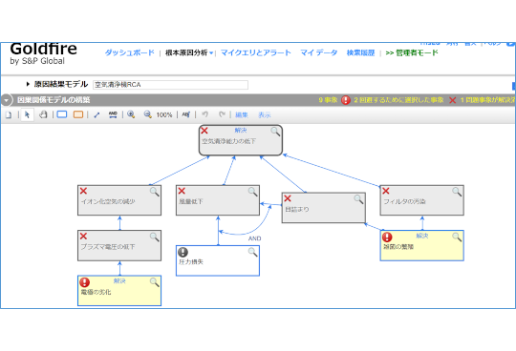Click the zoom out magnifier icon
This screenshot has width=516, height=351.
coord(148,114)
